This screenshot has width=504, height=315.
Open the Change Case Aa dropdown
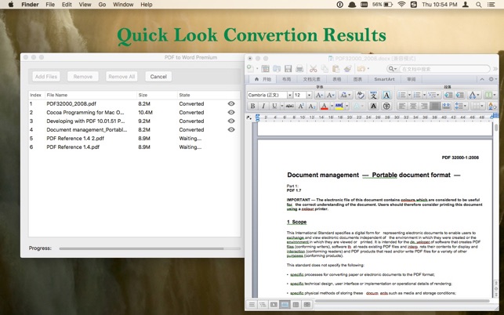346,95
